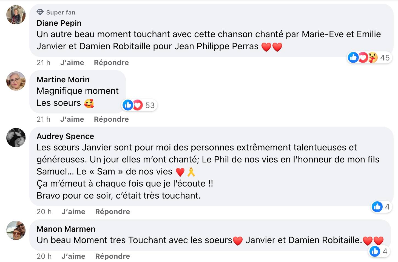Open the 21 h timestamp on Martine Morin's comment

tap(43, 119)
